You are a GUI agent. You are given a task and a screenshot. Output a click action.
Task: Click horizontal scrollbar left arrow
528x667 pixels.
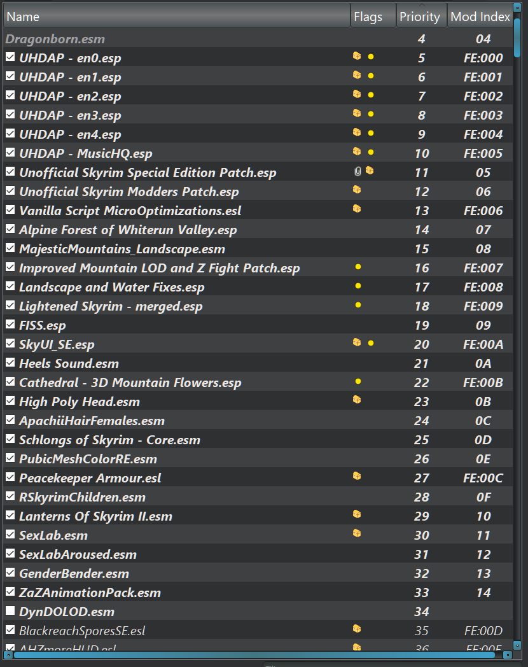point(8,655)
